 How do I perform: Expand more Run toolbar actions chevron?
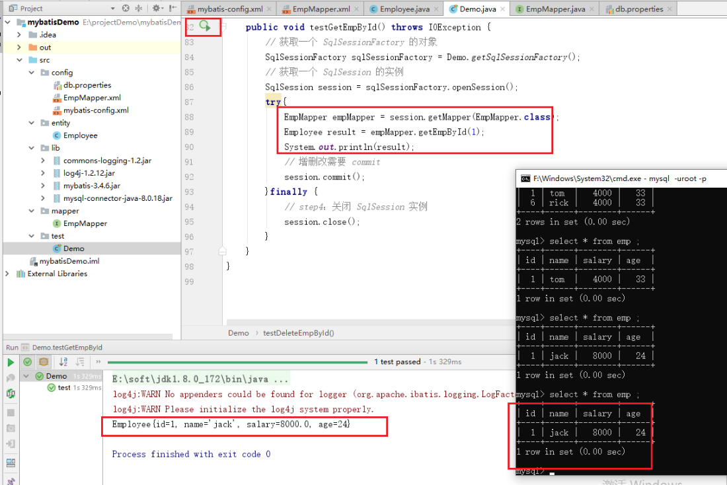[x=98, y=361]
